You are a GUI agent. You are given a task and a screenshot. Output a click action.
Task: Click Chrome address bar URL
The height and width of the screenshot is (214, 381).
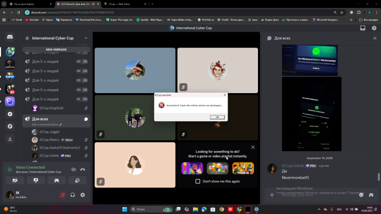point(72,12)
